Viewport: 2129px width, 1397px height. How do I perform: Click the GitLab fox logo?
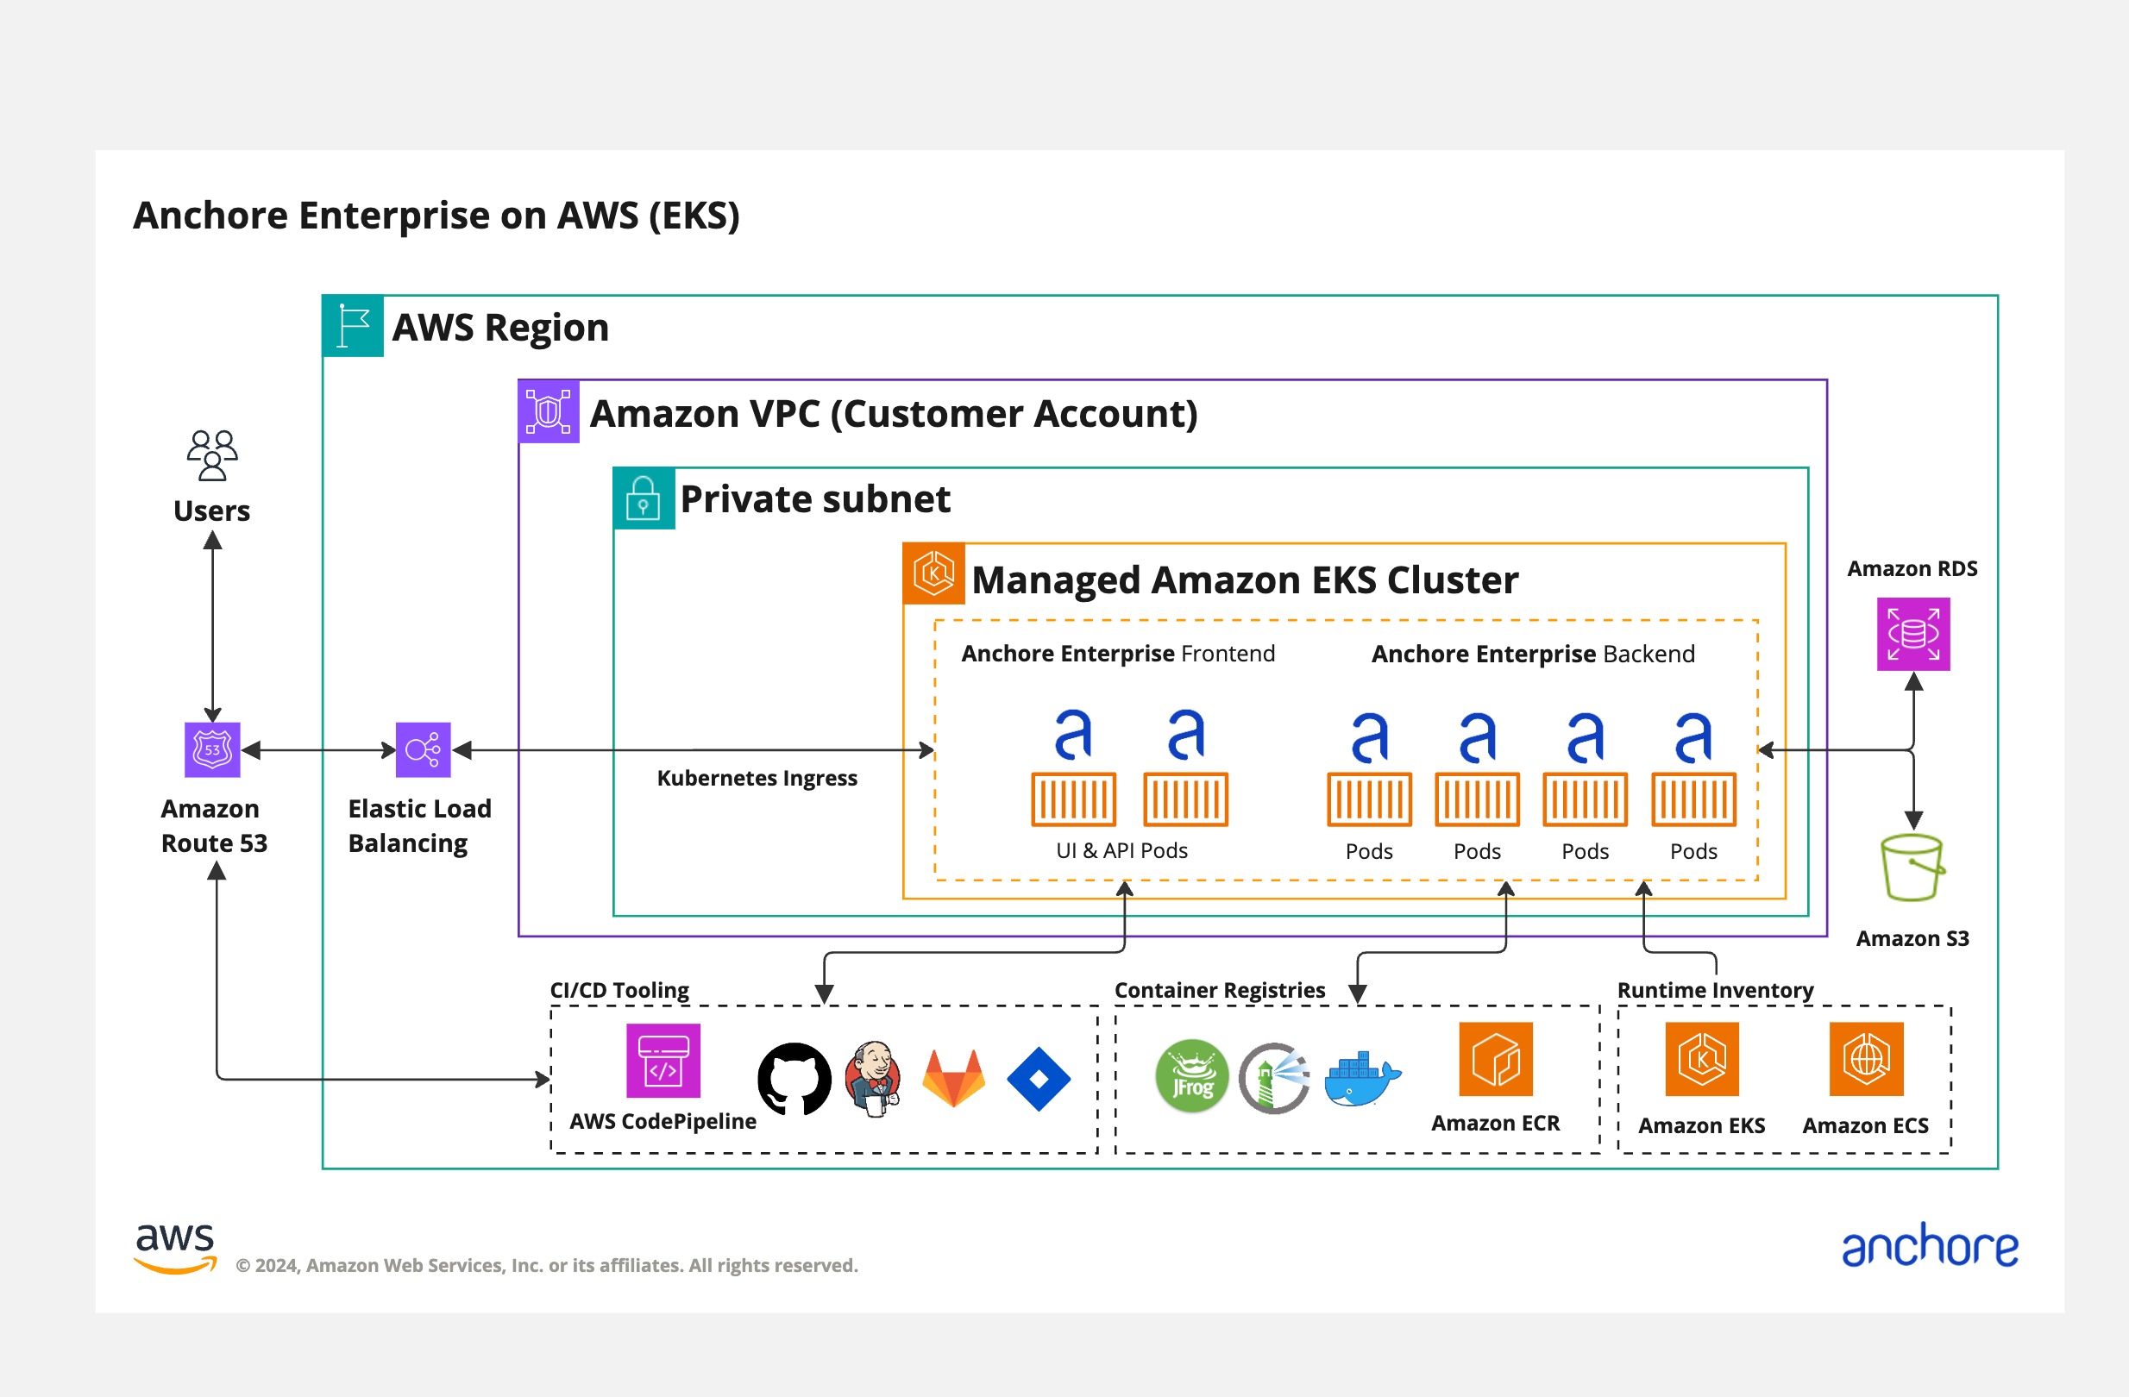click(x=953, y=1079)
